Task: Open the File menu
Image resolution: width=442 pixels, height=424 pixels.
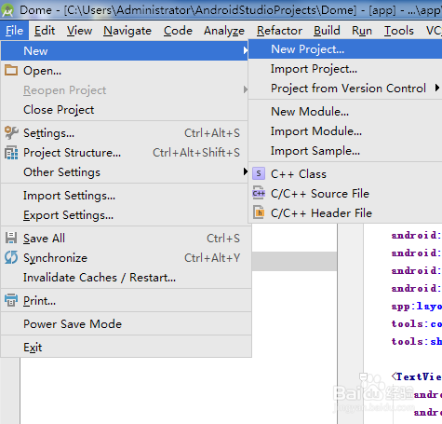Action: point(14,31)
